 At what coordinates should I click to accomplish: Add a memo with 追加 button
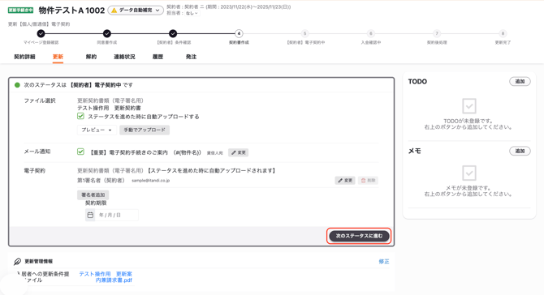pos(520,151)
